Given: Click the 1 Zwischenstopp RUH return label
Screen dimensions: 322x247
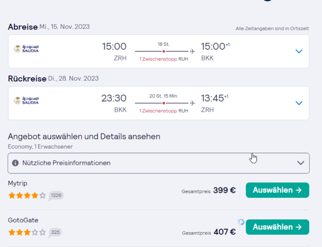Looking at the screenshot, I should [164, 111].
